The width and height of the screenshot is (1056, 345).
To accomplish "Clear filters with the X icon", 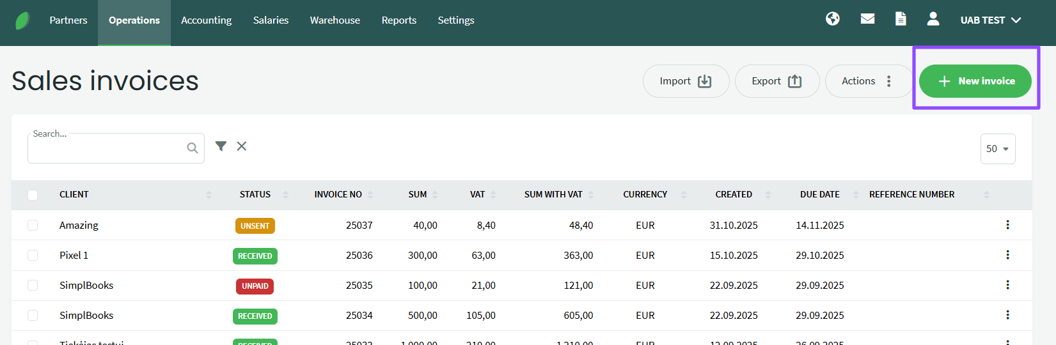I will pos(242,146).
